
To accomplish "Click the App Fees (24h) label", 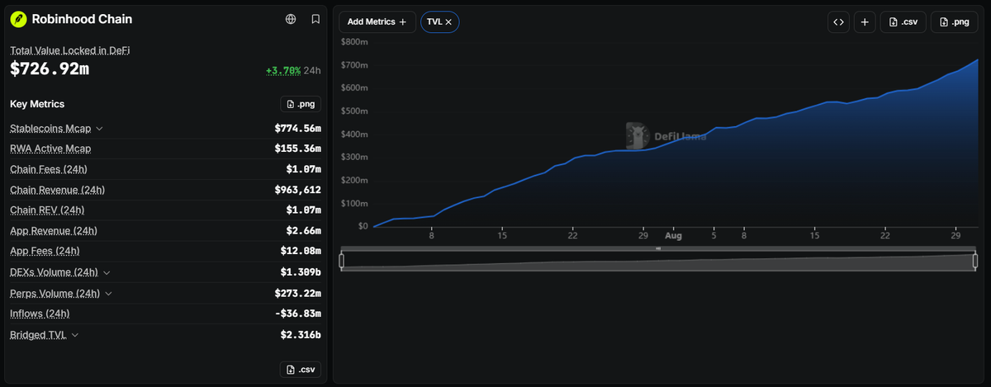I will coord(45,251).
